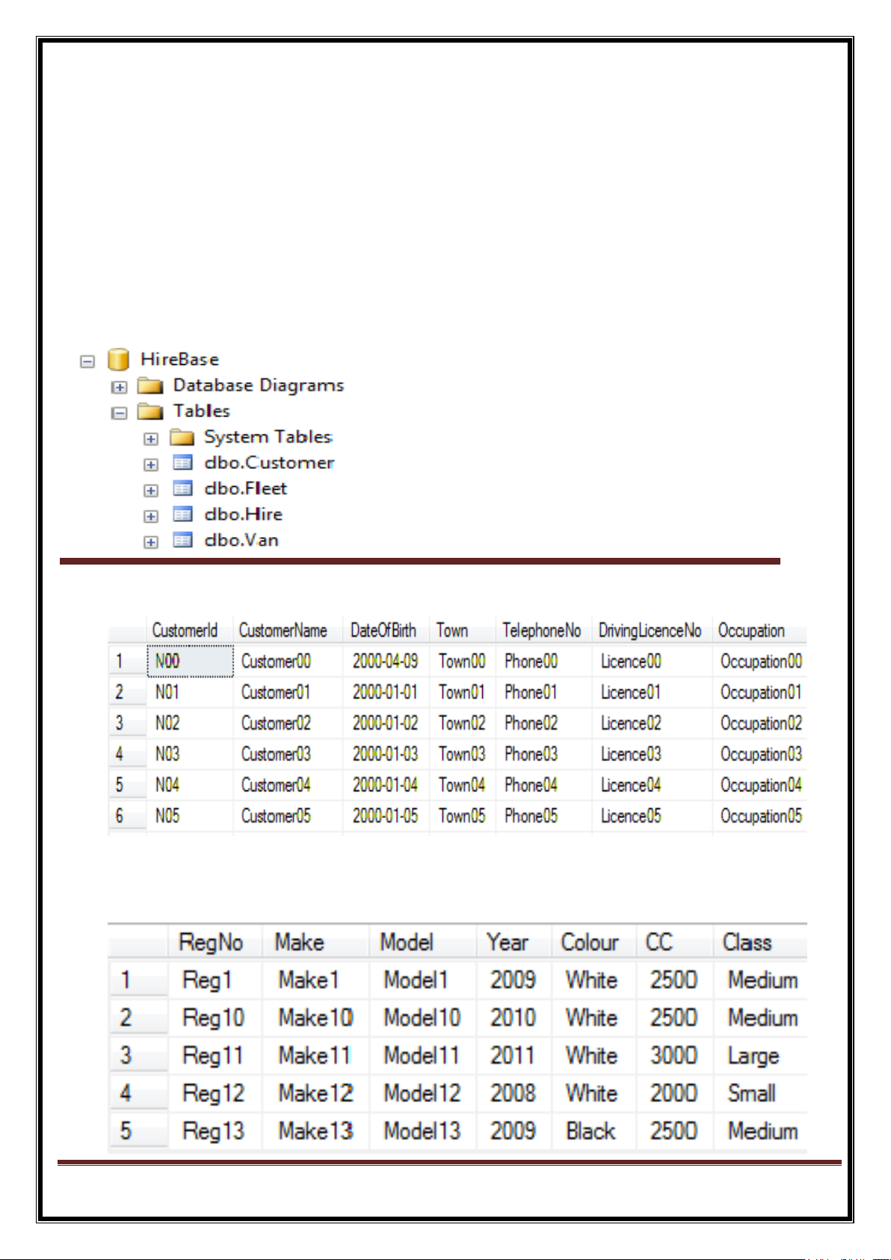The image size is (891, 1260).
Task: Select the N00 CustomerId cell
Action: click(190, 662)
